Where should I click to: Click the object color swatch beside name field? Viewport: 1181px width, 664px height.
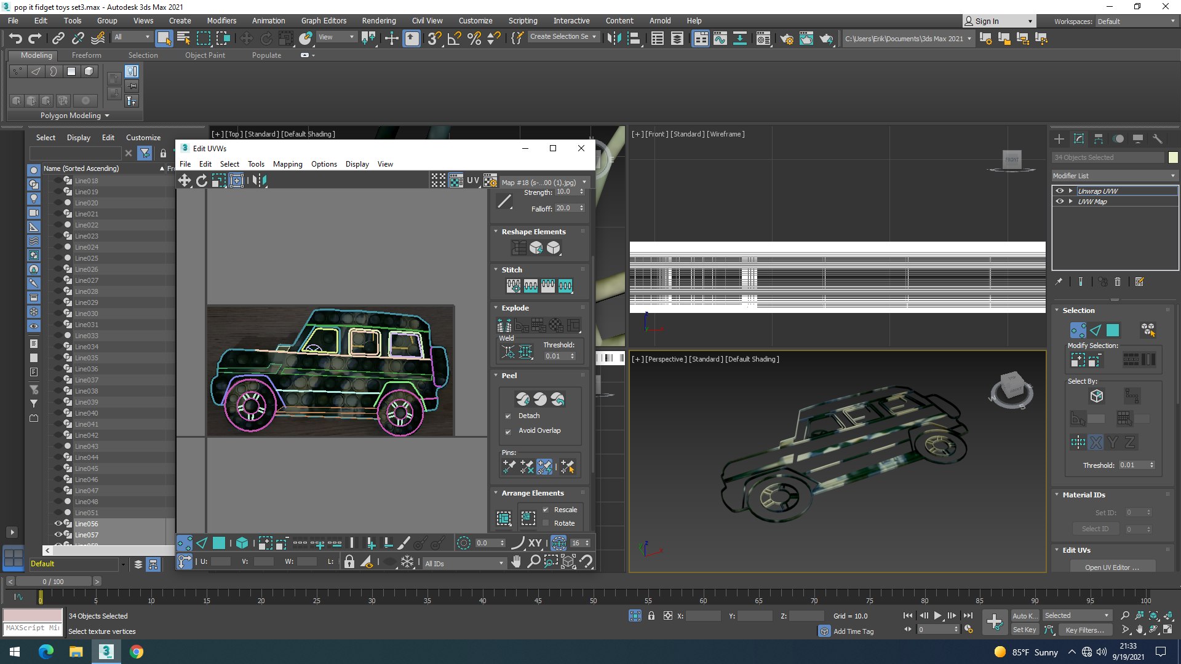(1173, 157)
